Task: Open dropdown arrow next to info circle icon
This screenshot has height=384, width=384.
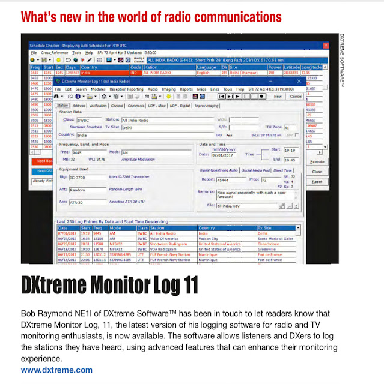Action: point(84,97)
